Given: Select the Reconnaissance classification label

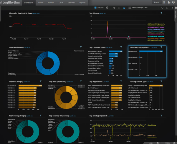Looking at the screenshot, I should 79,51.
